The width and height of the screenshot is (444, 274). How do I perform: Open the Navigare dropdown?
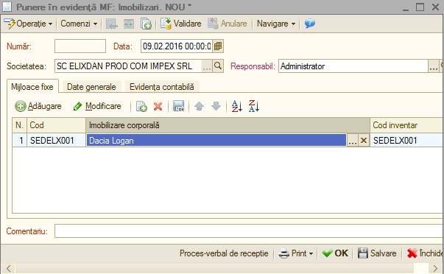pyautogui.click(x=276, y=24)
